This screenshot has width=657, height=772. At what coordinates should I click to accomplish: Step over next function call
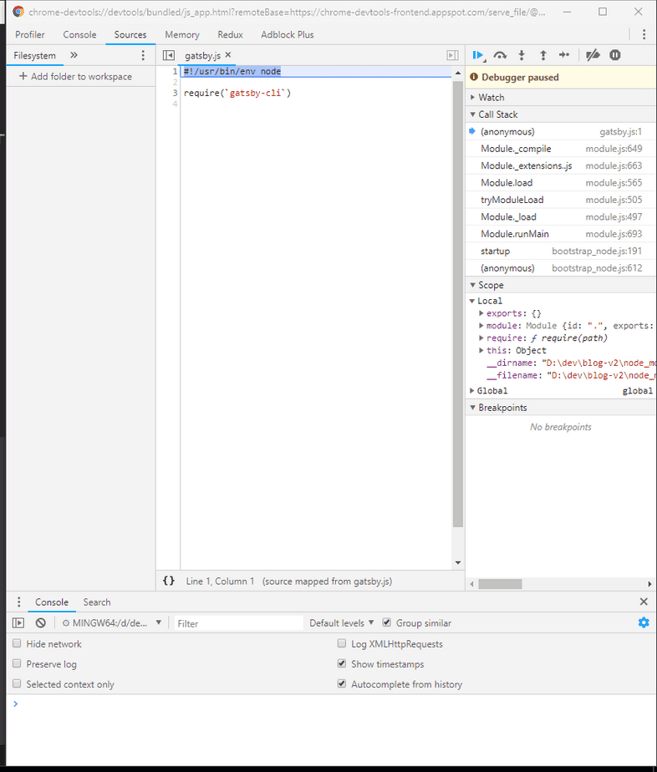pos(500,55)
